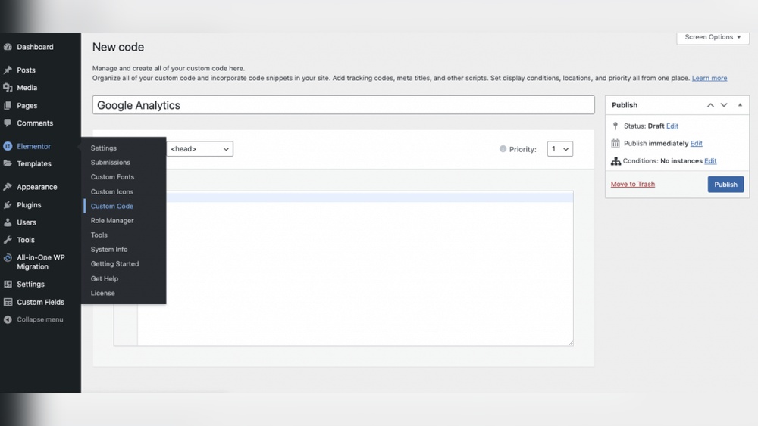The image size is (758, 426).
Task: Open the location <head> dropdown
Action: point(199,148)
